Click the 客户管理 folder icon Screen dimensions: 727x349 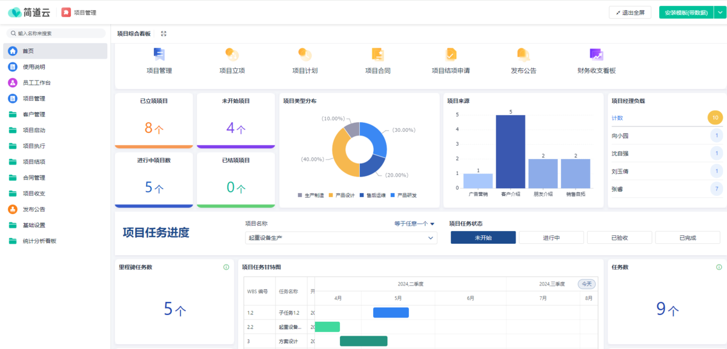(x=13, y=114)
